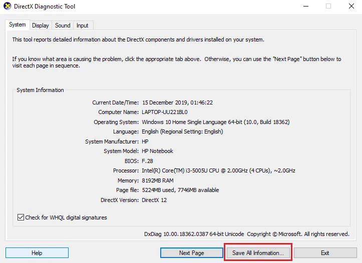Open the Sound tab

pos(63,25)
